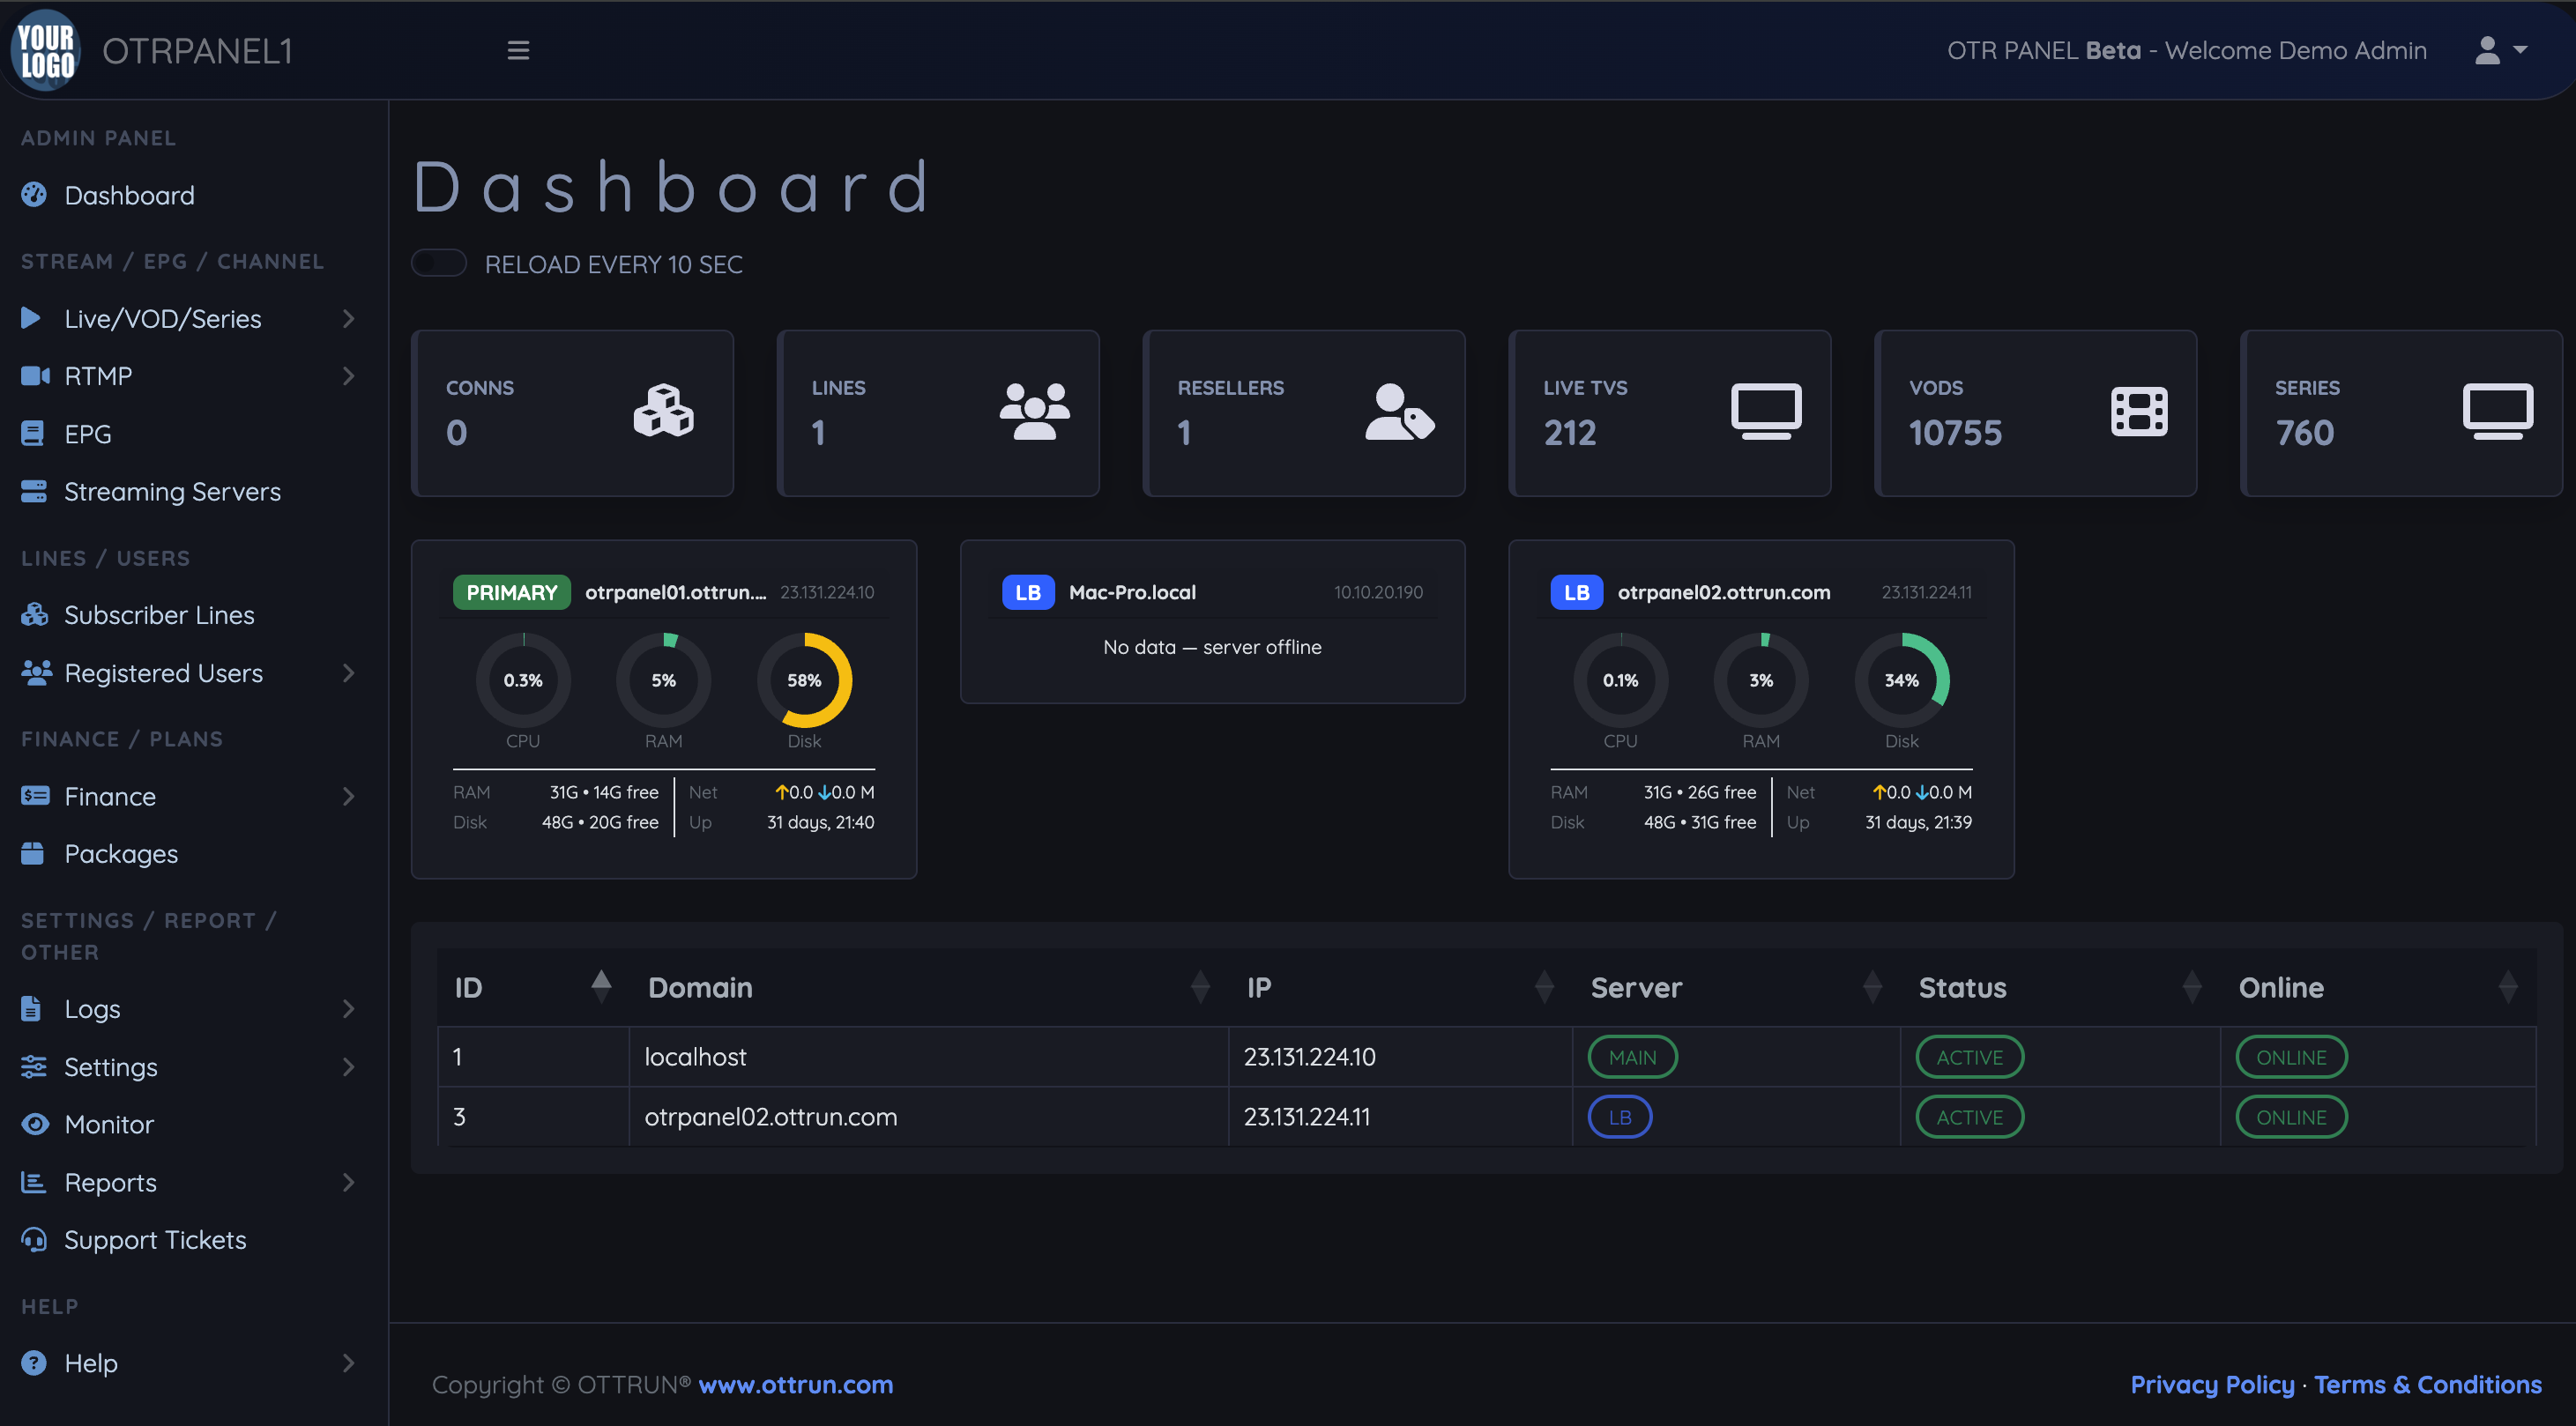Expand the Registered Users submenu chevron
Viewport: 2576px width, 1426px height.
(348, 673)
